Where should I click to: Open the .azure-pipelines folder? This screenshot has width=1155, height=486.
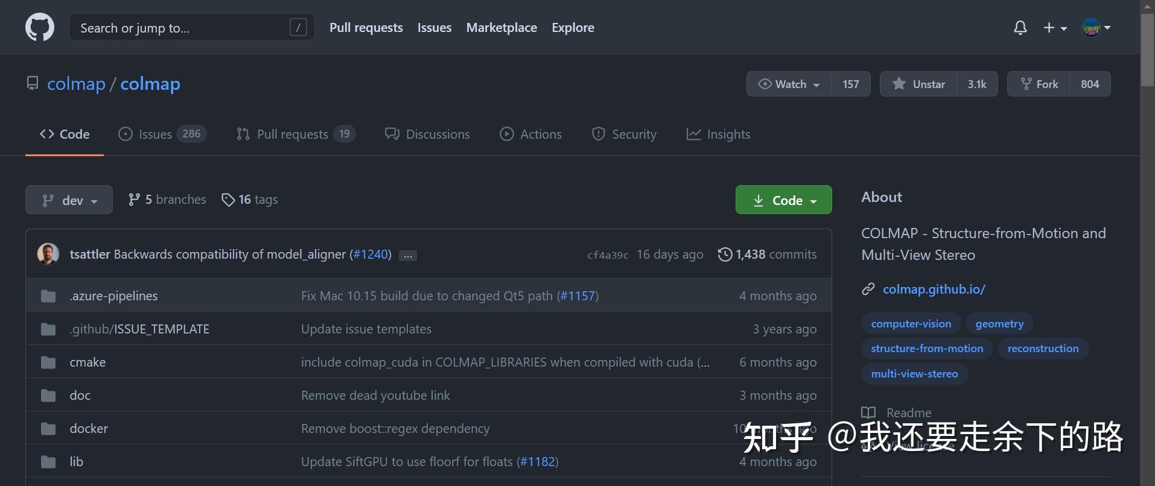113,296
